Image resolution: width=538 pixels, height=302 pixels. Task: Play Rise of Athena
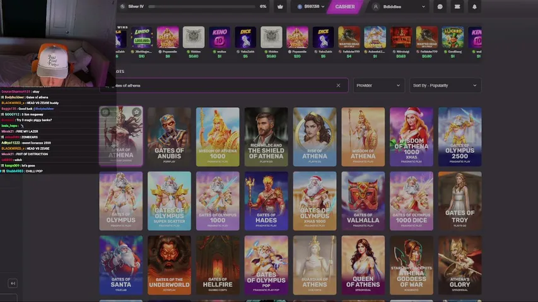315,137
